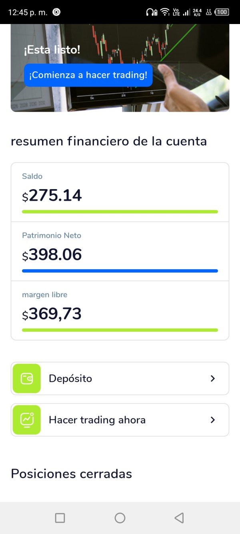The height and width of the screenshot is (534, 240).
Task: Tap the green trading chart monitor icon
Action: point(27,420)
